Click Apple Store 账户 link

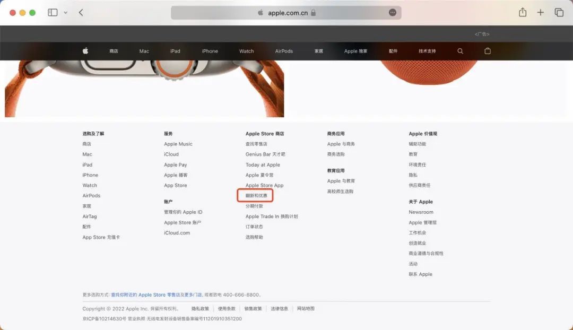point(183,222)
